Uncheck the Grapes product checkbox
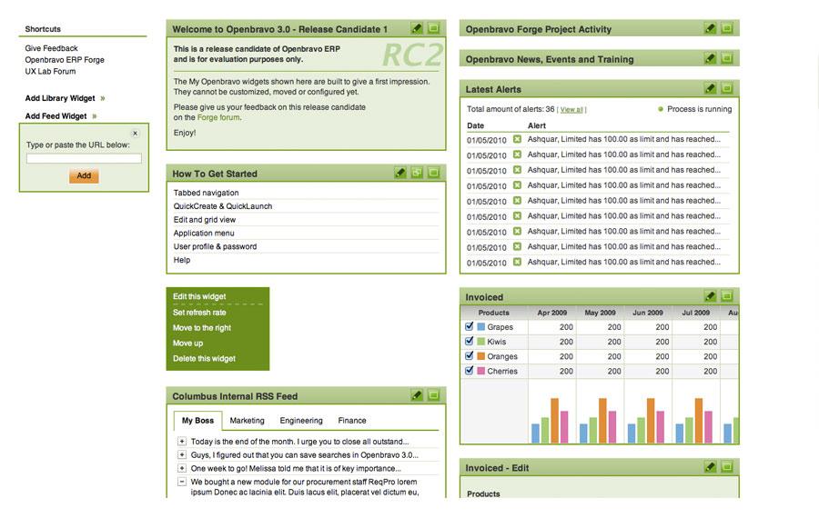Screen dimensions: 819x518 click(x=469, y=326)
